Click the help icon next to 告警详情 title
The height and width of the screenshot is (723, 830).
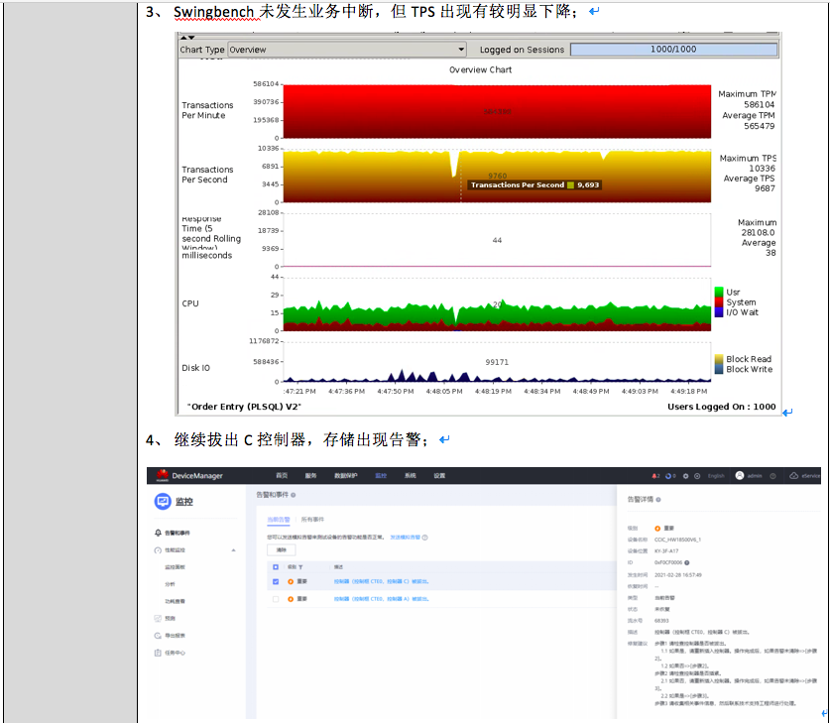click(658, 499)
